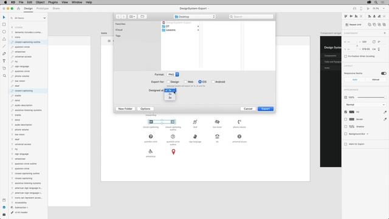Click the Export button
The height and width of the screenshot is (219, 389).
point(266,109)
